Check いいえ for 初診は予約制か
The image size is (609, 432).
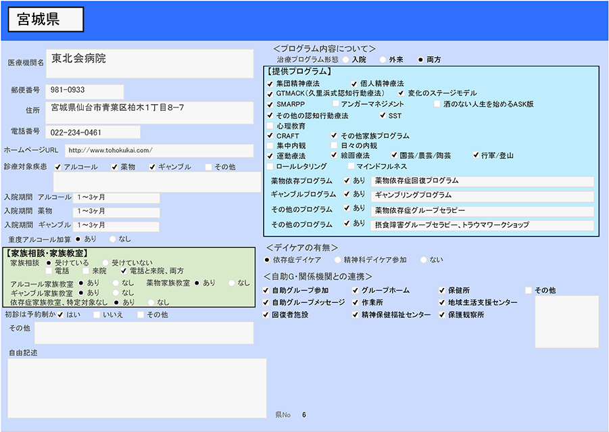[97, 315]
